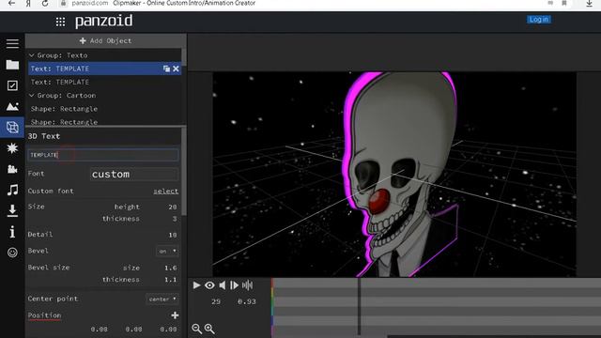Open the music note audio icon
Screen dimensions: 601x338
[x=12, y=190]
